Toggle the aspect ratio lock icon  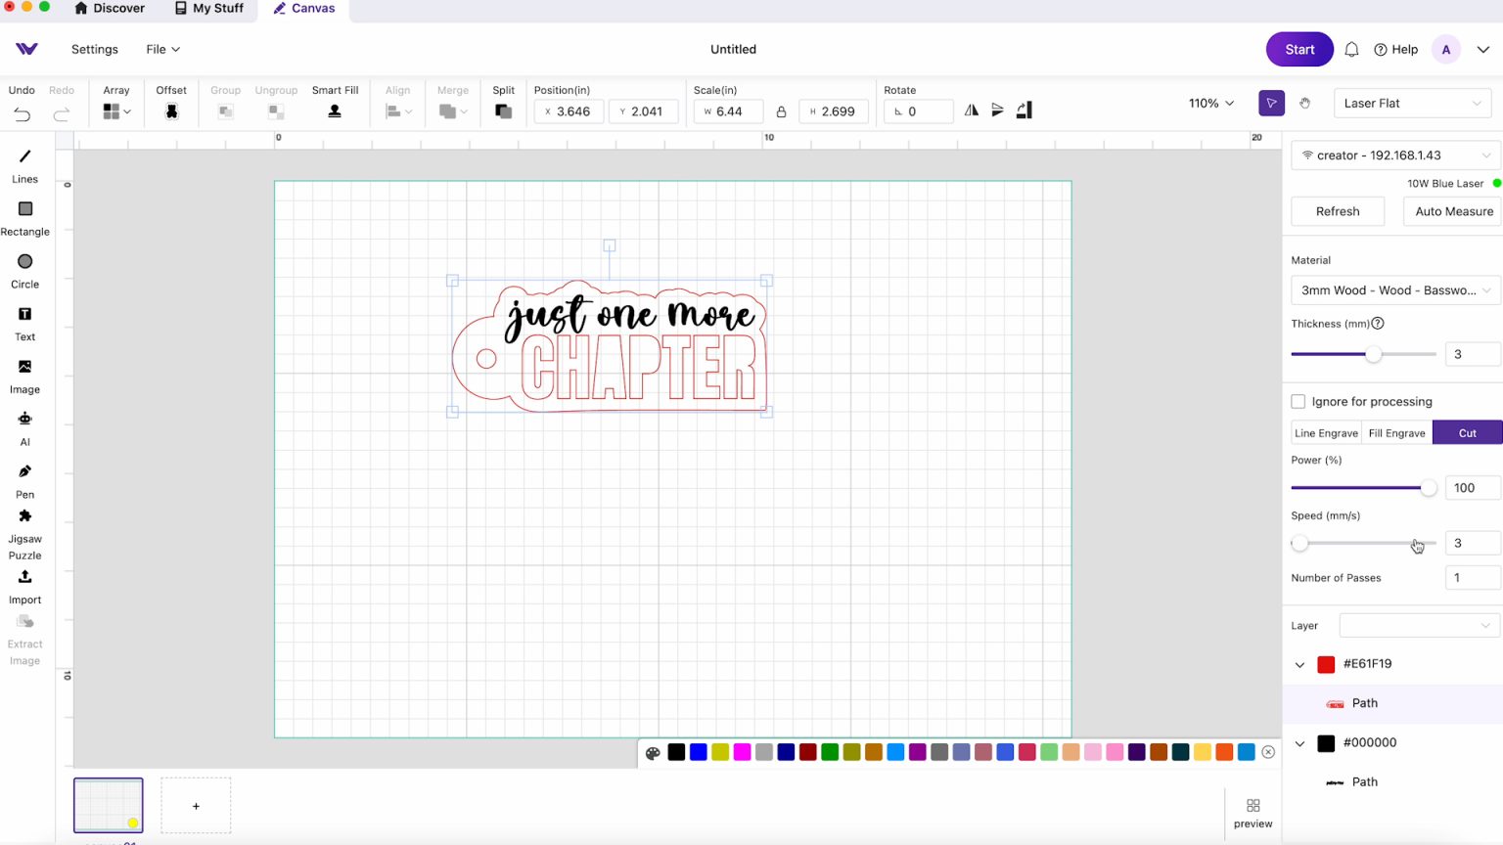(781, 111)
